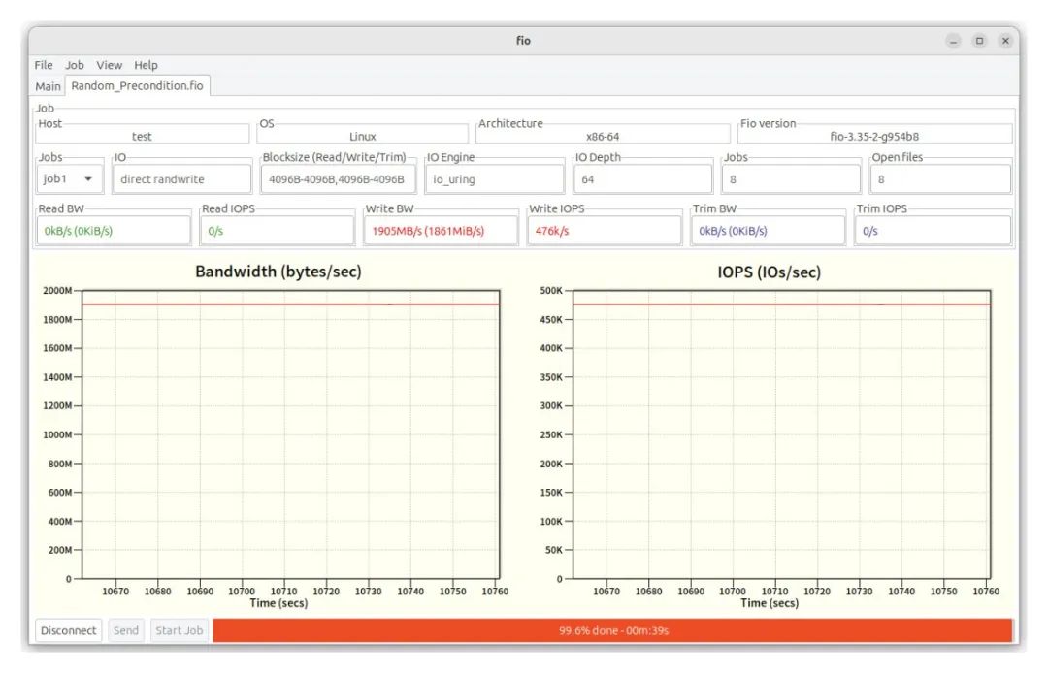This screenshot has height=673, width=1048.
Task: Click the Write BW field 1905MB/s
Action: coord(442,231)
